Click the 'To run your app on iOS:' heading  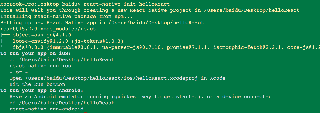(x=36, y=54)
